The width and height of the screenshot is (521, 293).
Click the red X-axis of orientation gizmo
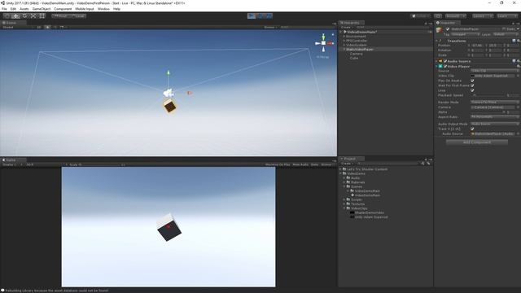(x=330, y=43)
